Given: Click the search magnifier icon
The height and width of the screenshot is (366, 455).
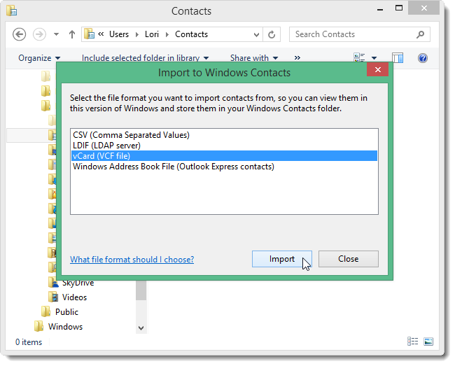Looking at the screenshot, I should pos(420,34).
